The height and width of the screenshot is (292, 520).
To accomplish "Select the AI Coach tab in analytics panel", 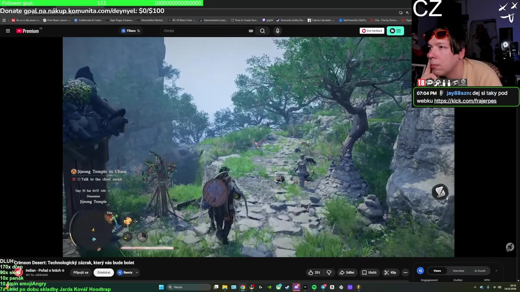I will click(x=480, y=271).
